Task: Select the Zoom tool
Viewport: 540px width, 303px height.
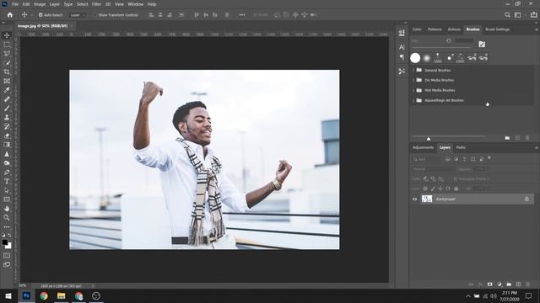Action: point(7,217)
